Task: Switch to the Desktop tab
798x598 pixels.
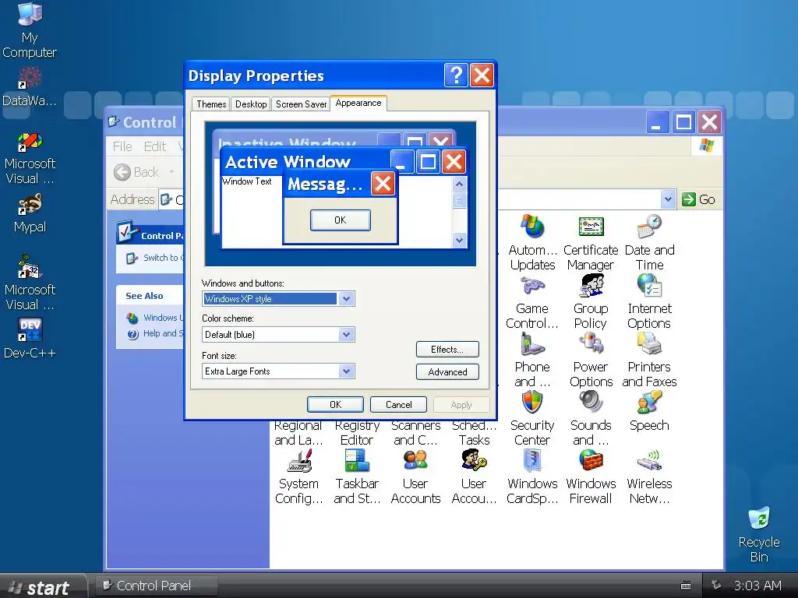Action: coord(251,104)
